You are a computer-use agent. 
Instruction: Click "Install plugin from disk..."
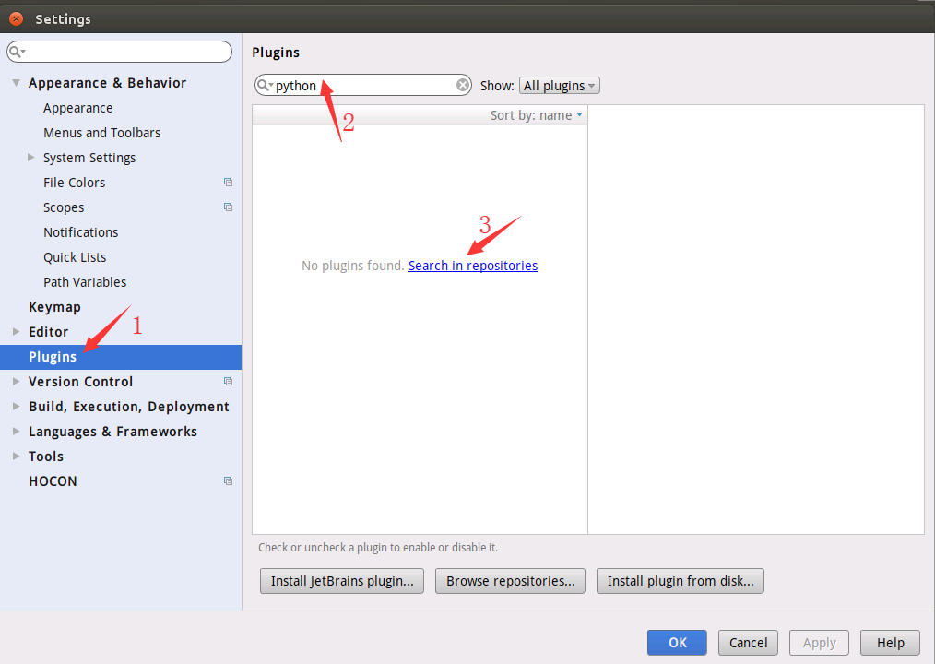680,580
